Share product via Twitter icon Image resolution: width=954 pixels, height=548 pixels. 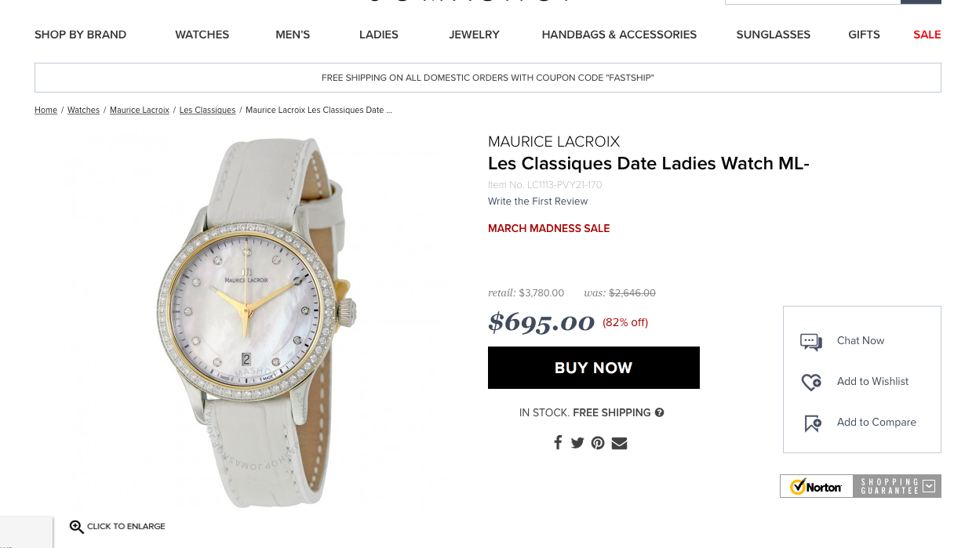pos(577,443)
